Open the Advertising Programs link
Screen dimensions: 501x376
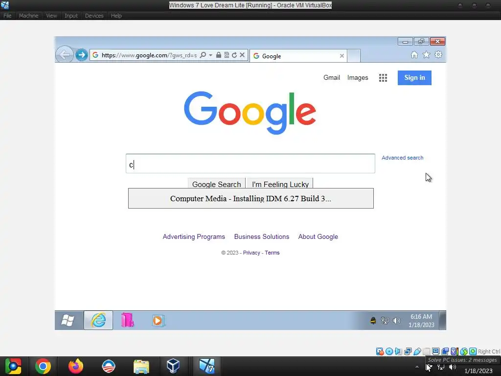(x=194, y=236)
